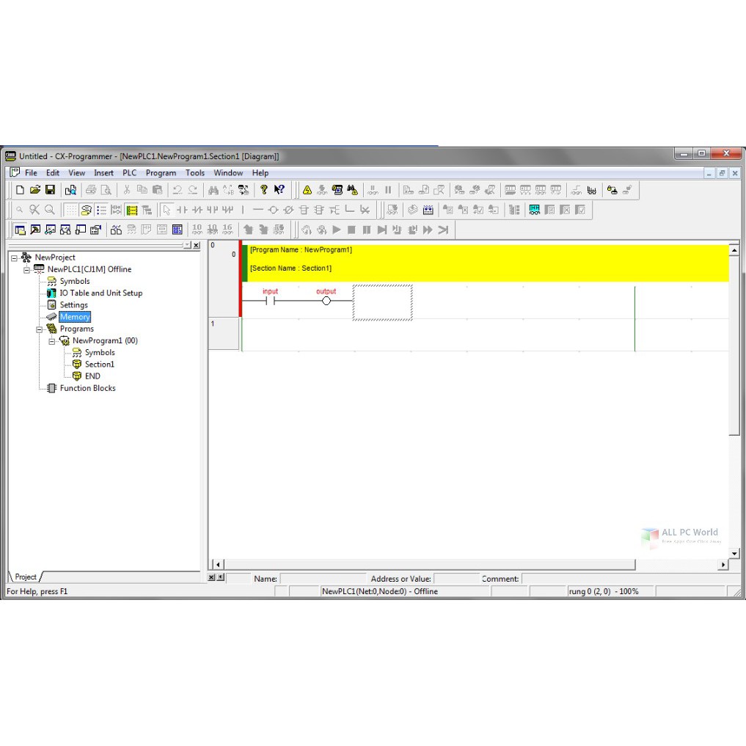Image resolution: width=746 pixels, height=746 pixels.
Task: Start the simulation with the Play button
Action: pyautogui.click(x=336, y=230)
